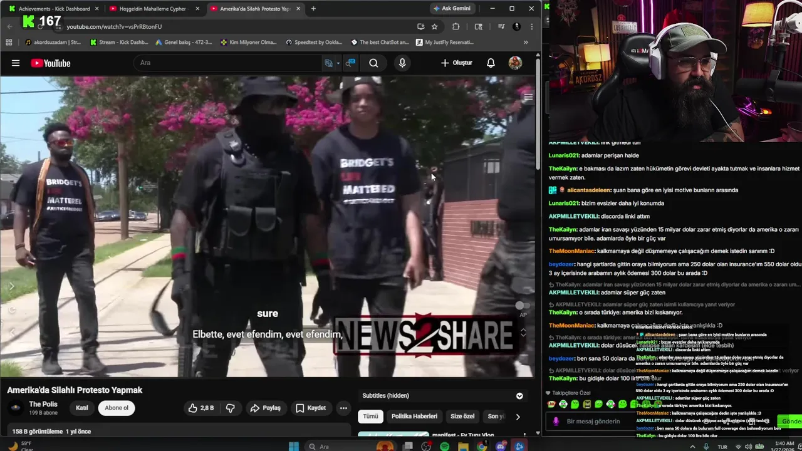Viewport: 802px width, 451px height.
Task: Open the YouTube account avatar menu
Action: coord(515,63)
